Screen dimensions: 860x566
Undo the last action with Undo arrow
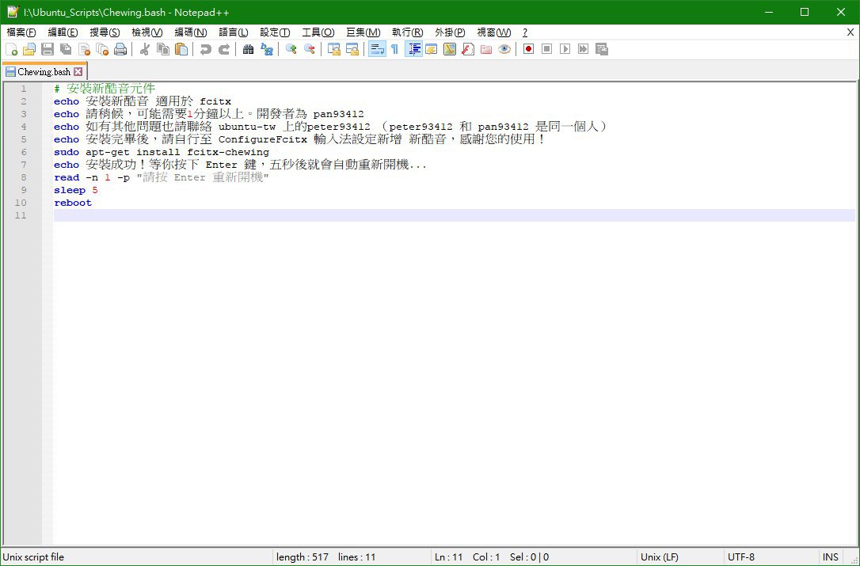(x=206, y=49)
